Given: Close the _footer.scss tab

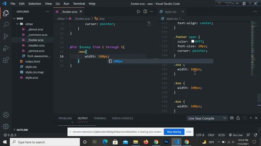Looking at the screenshot, I should click(81, 12).
